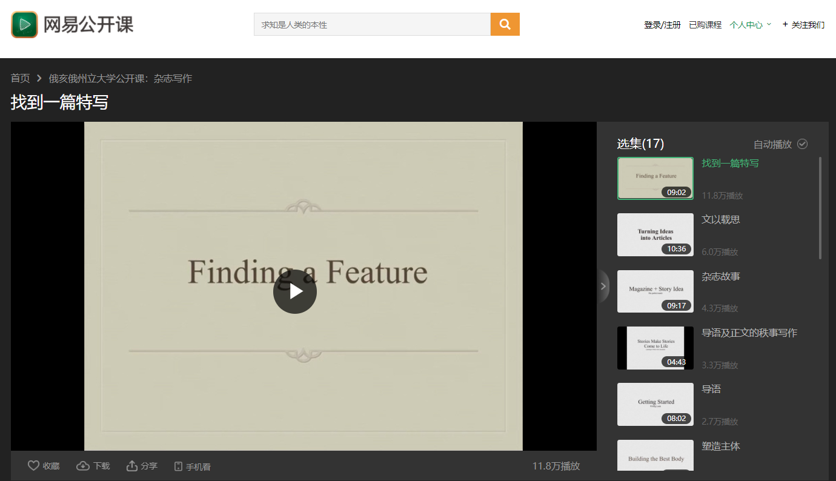The image size is (836, 481).
Task: Click the 04:43 duration badge
Action: (676, 362)
